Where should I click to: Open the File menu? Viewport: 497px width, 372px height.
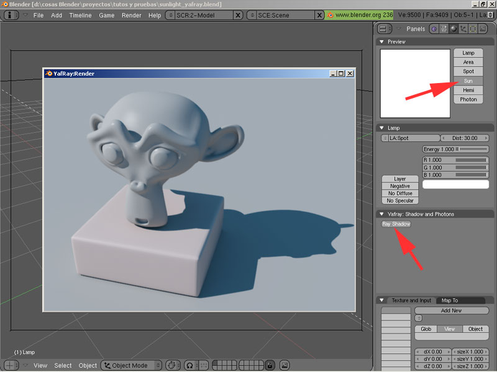(x=39, y=15)
